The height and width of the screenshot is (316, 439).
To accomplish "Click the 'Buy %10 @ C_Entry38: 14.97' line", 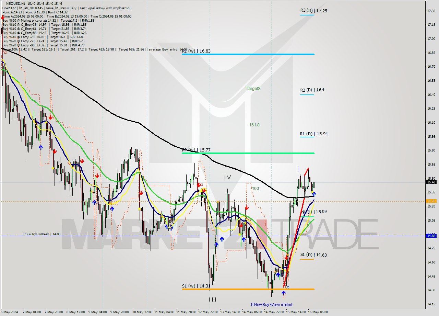I will coord(24,24).
